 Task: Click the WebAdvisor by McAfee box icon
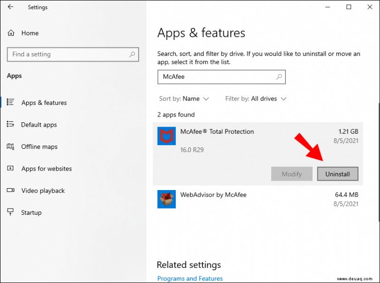pos(167,199)
